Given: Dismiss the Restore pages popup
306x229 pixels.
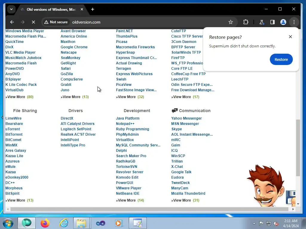Looking at the screenshot, I should tap(290, 37).
